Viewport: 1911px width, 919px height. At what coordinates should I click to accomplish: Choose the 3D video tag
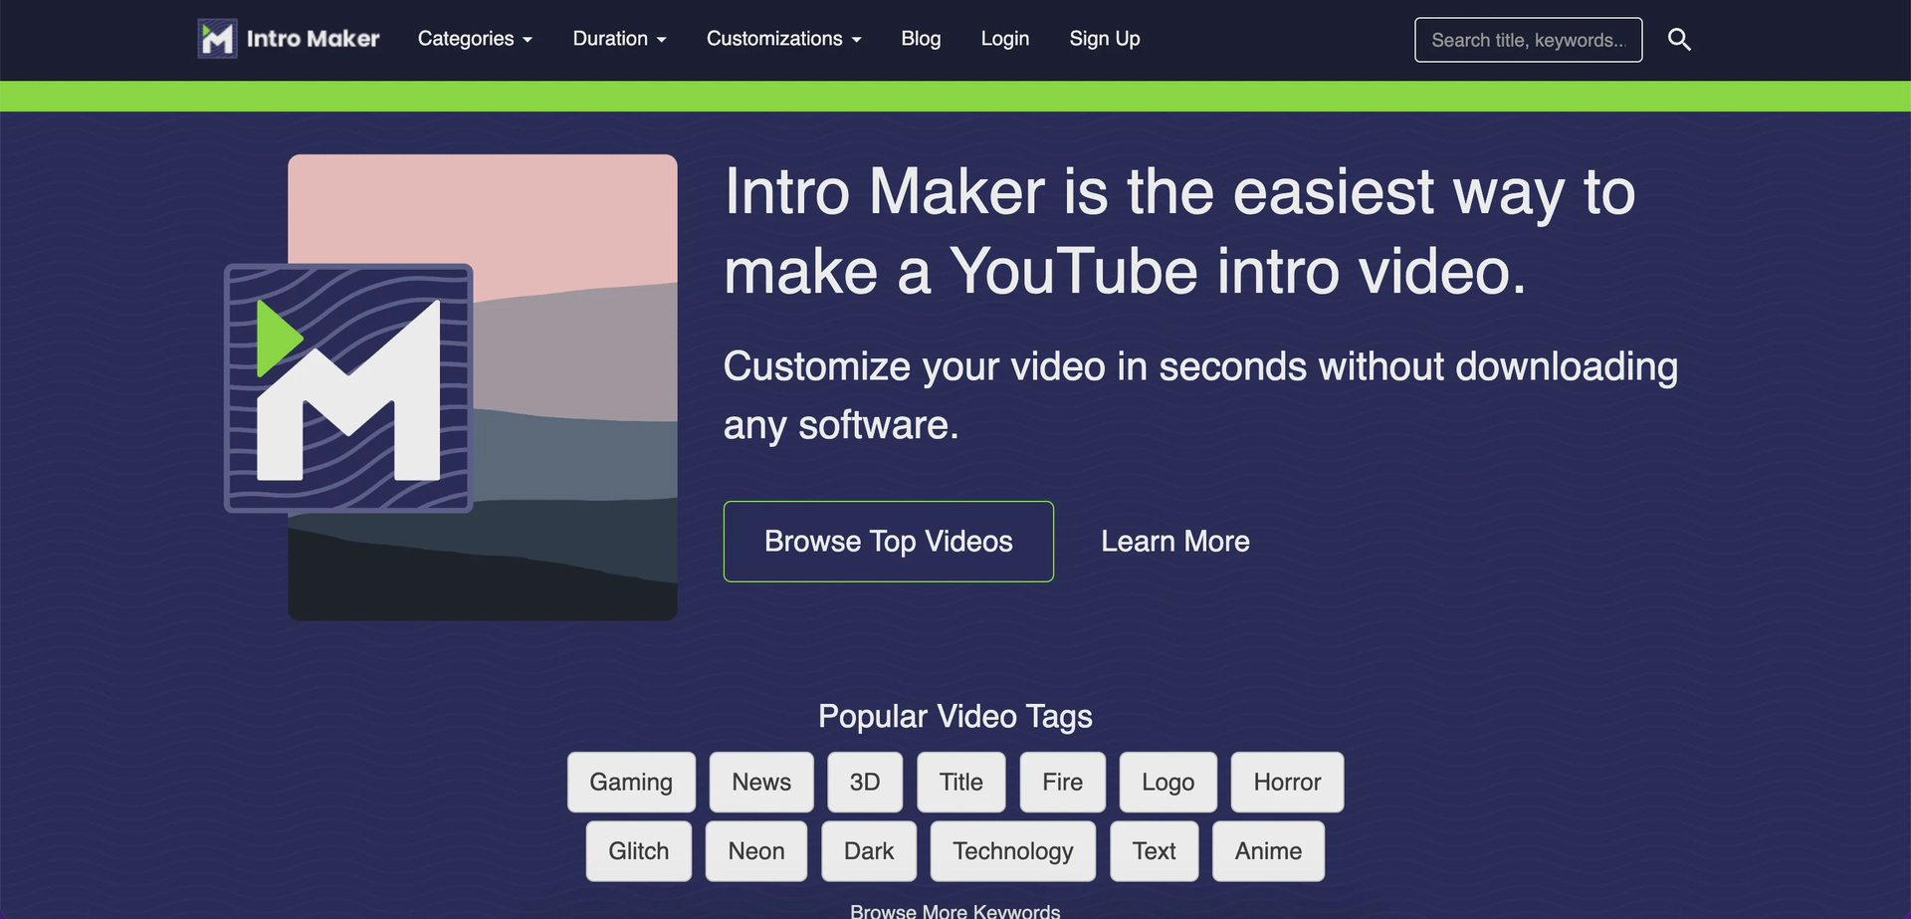865,783
